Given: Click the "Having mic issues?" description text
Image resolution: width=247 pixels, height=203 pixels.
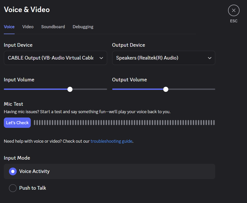Looking at the screenshot, I should point(87,112).
